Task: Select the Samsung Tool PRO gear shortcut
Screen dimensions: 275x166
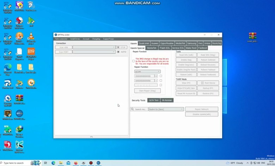Action: tap(8, 100)
